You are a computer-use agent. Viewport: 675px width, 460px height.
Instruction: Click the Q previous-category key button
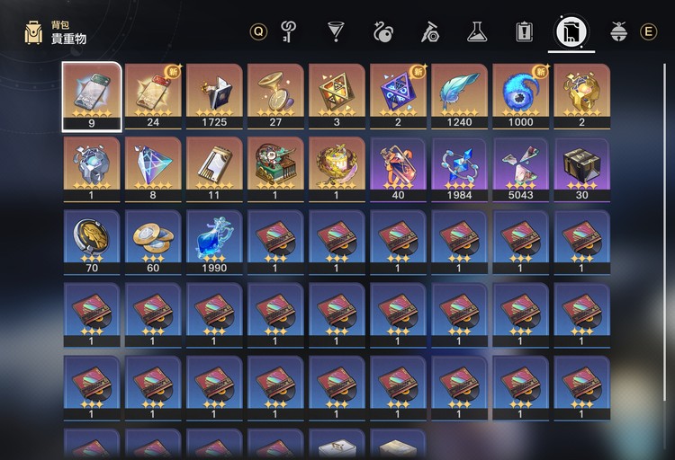[258, 31]
